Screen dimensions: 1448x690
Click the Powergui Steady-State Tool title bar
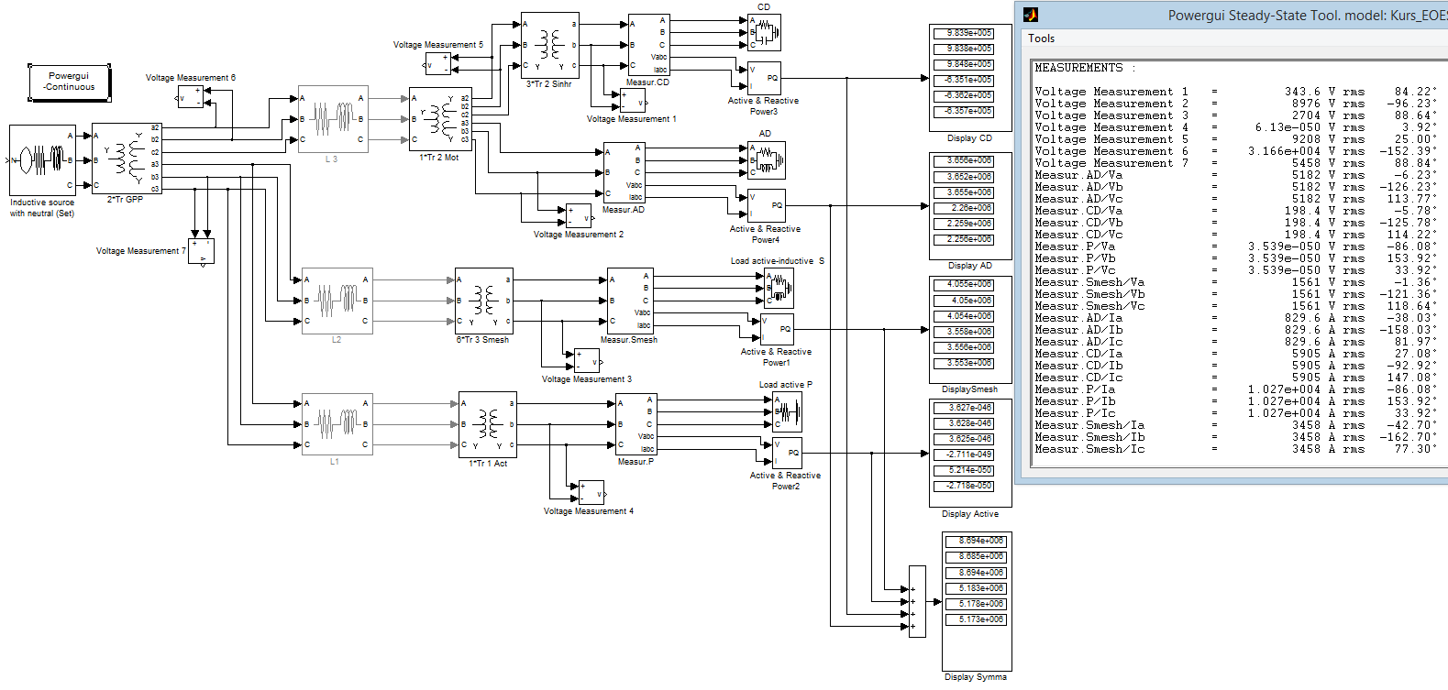pyautogui.click(x=1232, y=15)
